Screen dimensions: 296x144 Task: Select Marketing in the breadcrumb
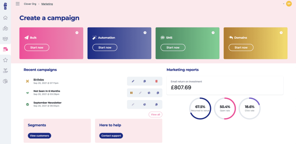[47, 4]
